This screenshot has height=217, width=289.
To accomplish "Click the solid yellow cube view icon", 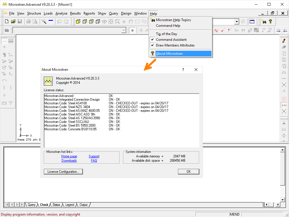I will (x=78, y=21).
